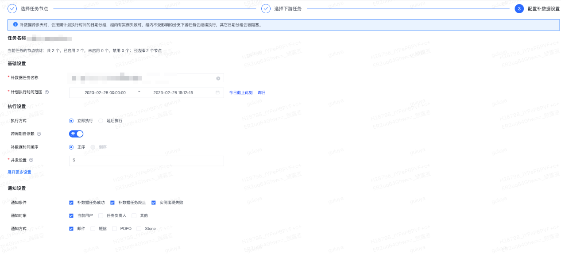The height and width of the screenshot is (257, 561).
Task: Click help icon beside 并发设置
Action: pos(31,160)
